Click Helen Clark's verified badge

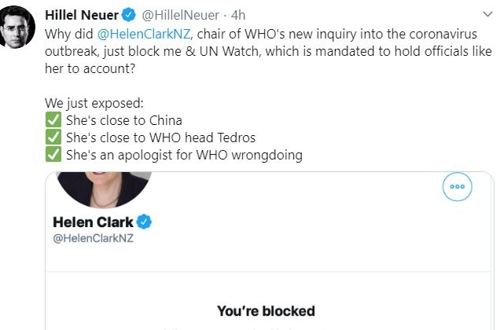[144, 222]
